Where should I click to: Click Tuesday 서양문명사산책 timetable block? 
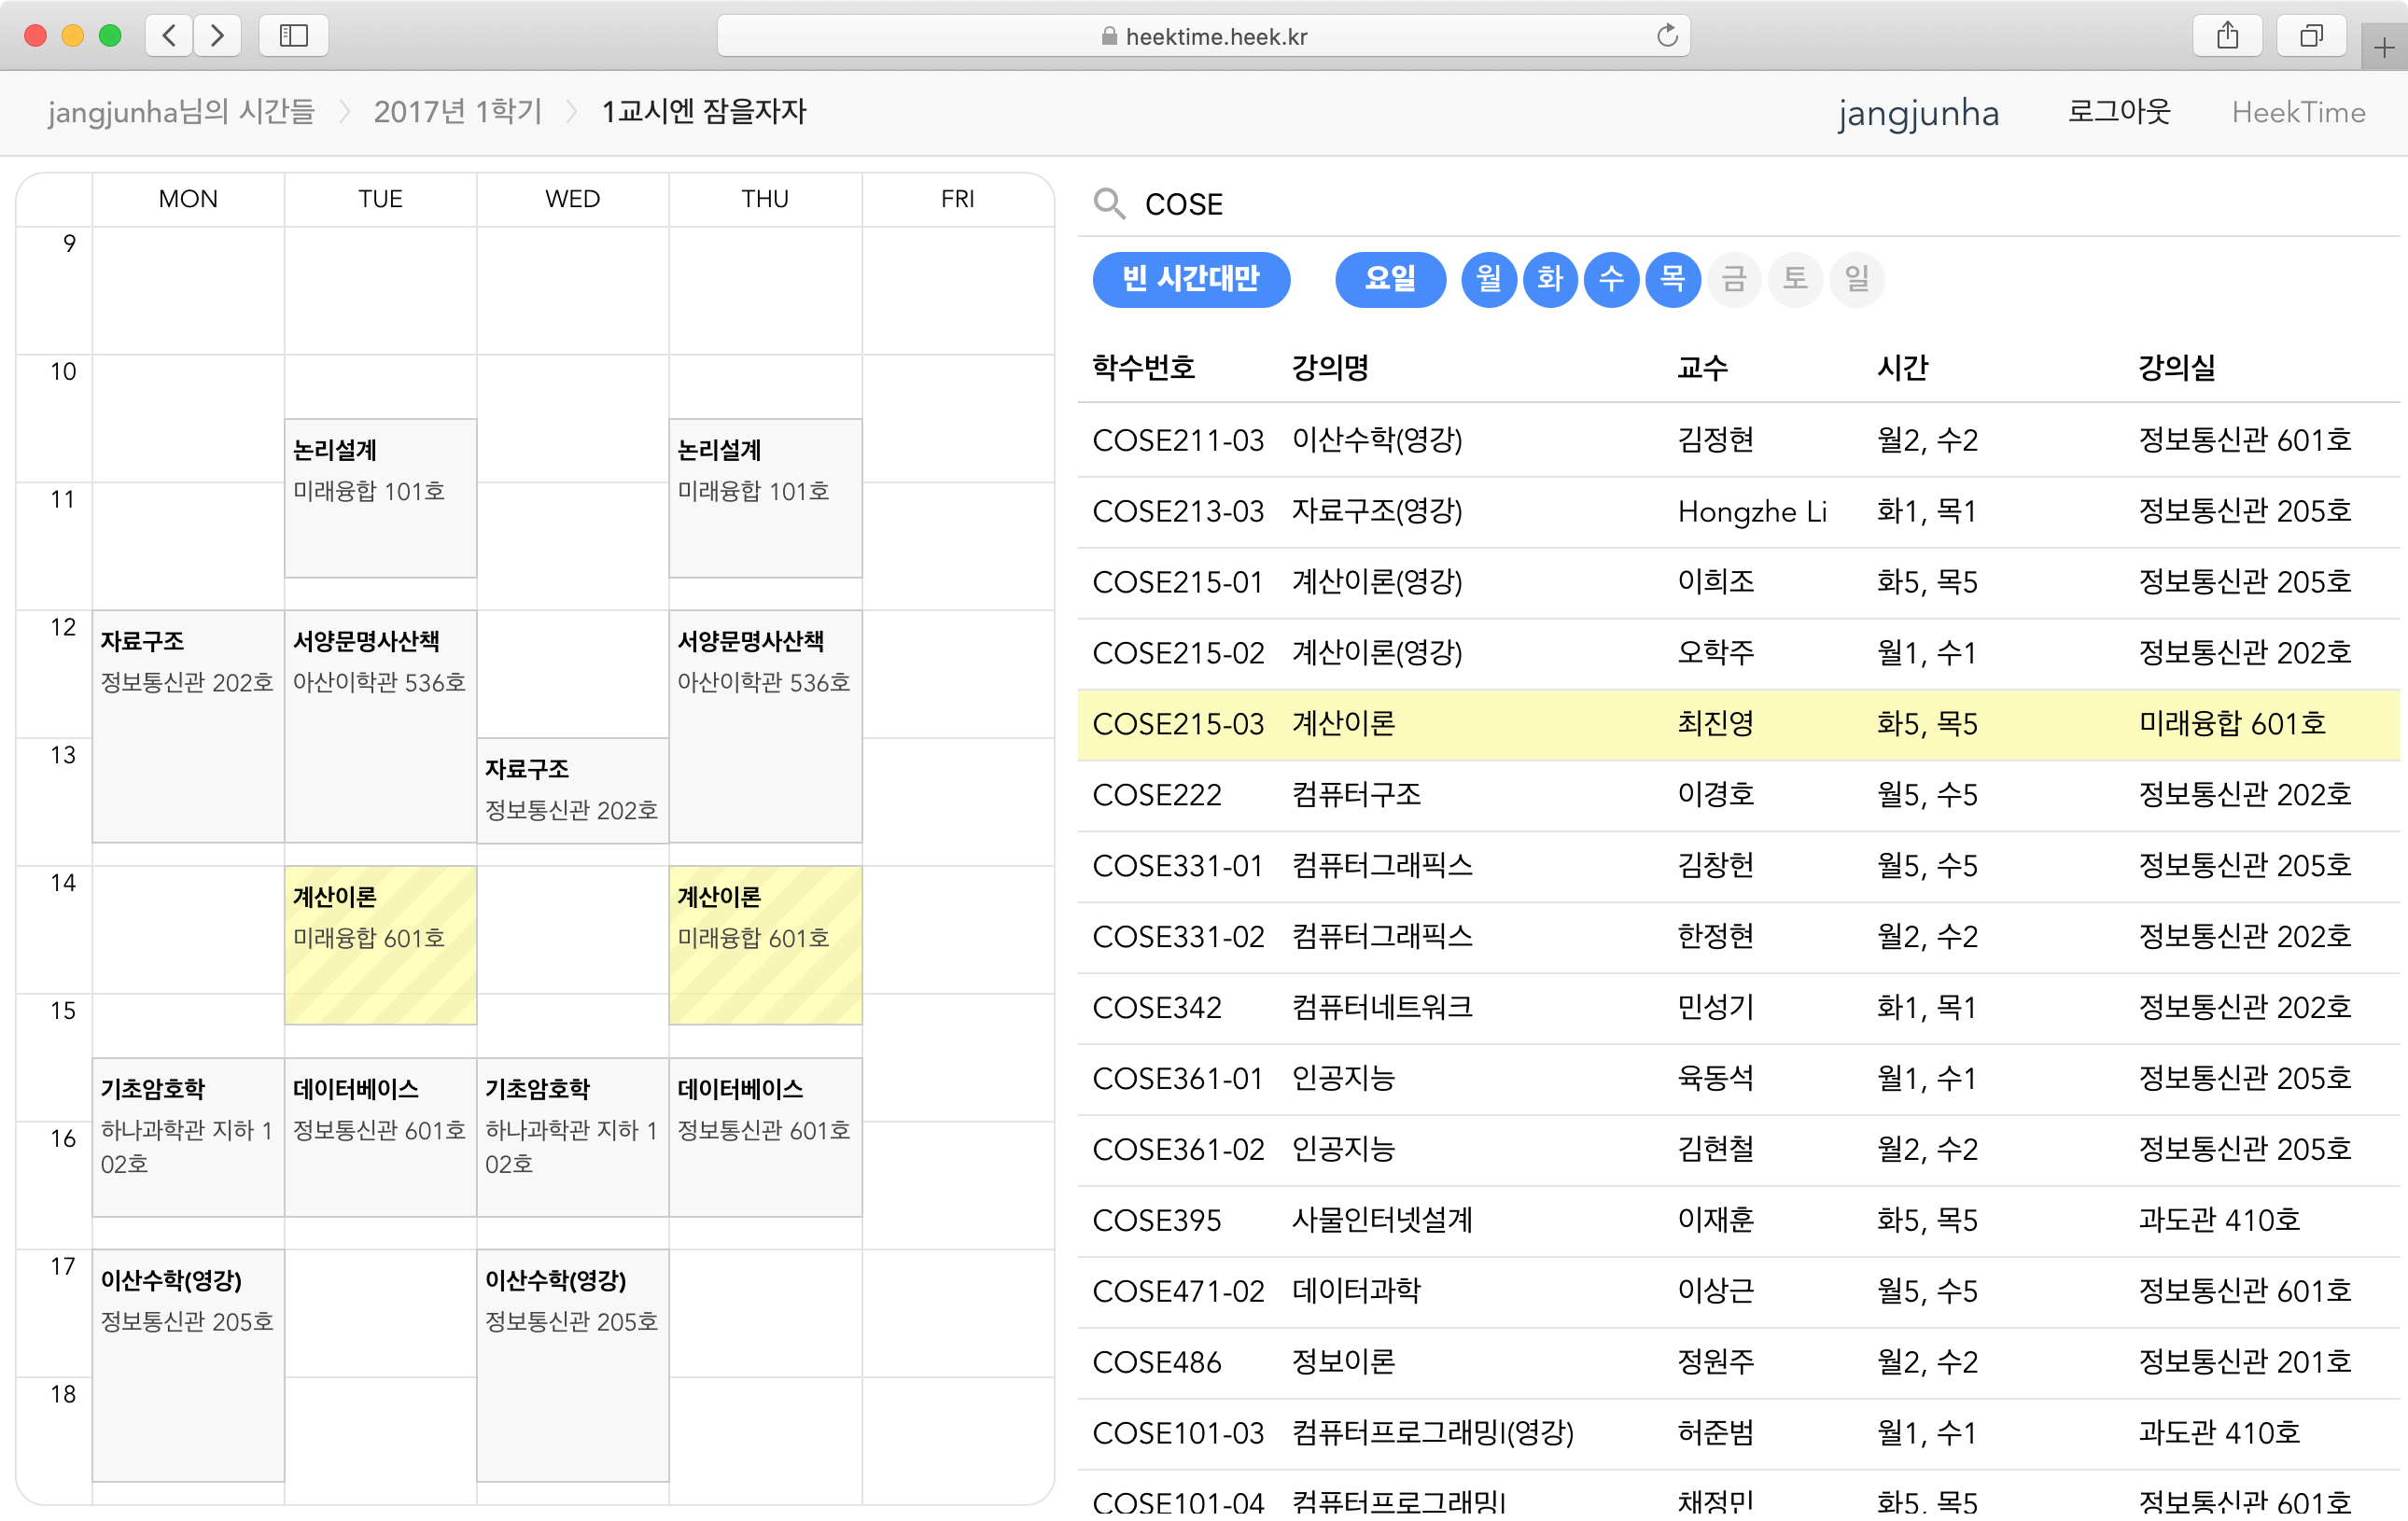coord(380,727)
